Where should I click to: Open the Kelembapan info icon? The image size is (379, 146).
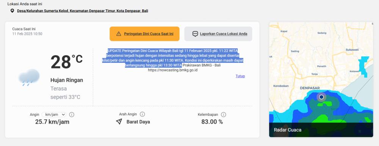[224, 114]
